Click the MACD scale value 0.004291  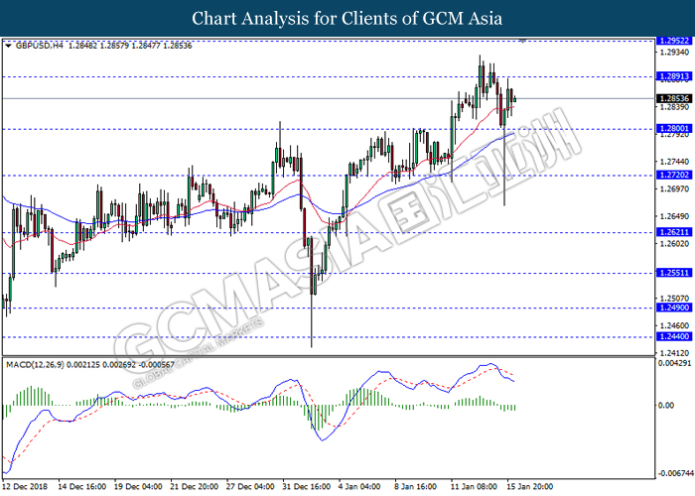(674, 364)
